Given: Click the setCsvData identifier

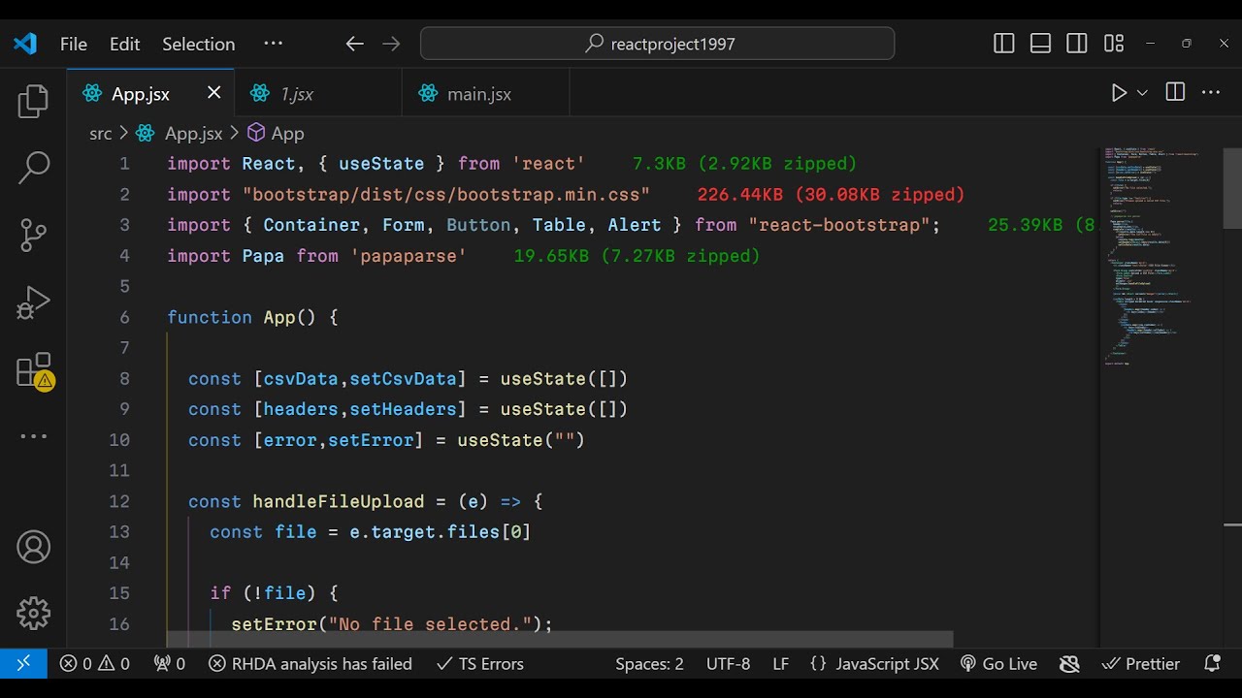Looking at the screenshot, I should (403, 378).
